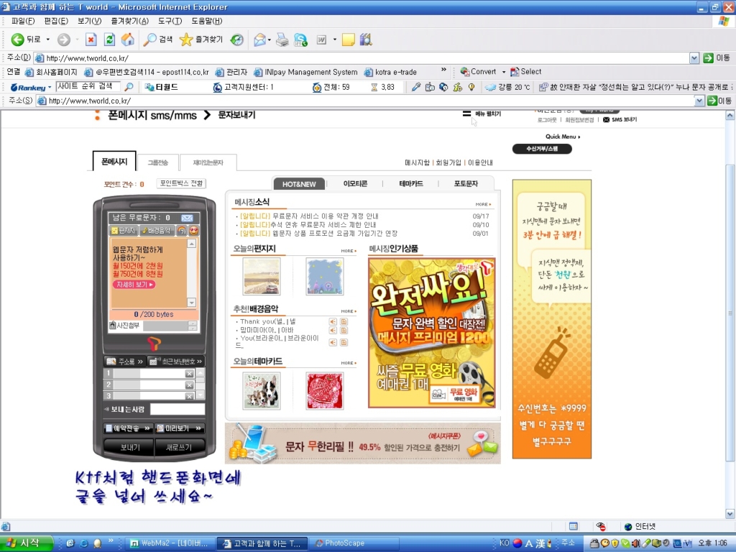Open the 도움말(H) menu
The height and width of the screenshot is (552, 736).
[x=206, y=21]
